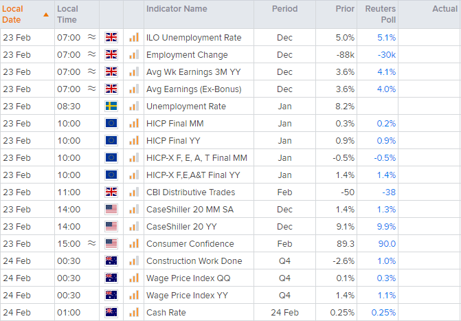This screenshot has width=461, height=321.
Task: Click the importance bars icon for Wage Price Index QQ
Action: [133, 278]
